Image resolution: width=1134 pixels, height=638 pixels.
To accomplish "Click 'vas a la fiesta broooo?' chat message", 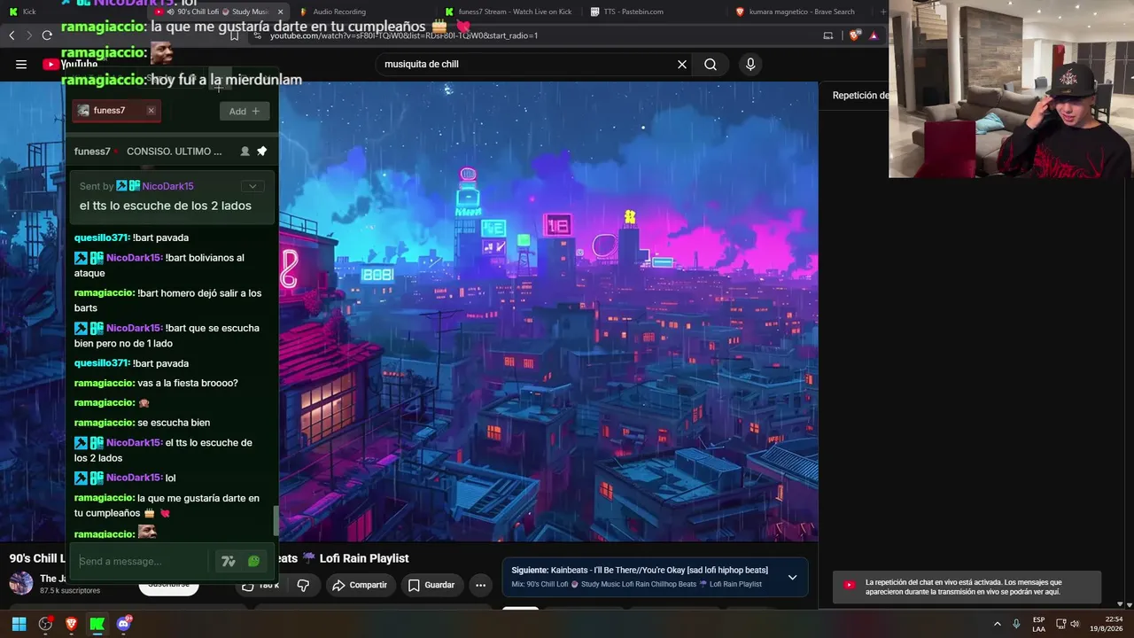I will 188,383.
